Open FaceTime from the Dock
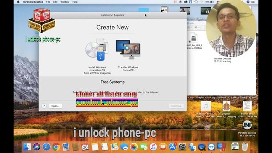This screenshot has width=272, height=153. click(x=144, y=147)
